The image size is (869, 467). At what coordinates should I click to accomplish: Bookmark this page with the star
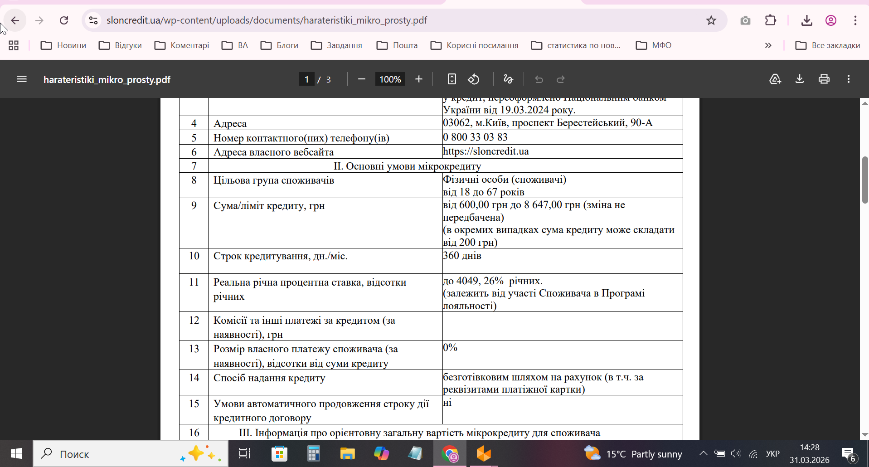coord(711,20)
